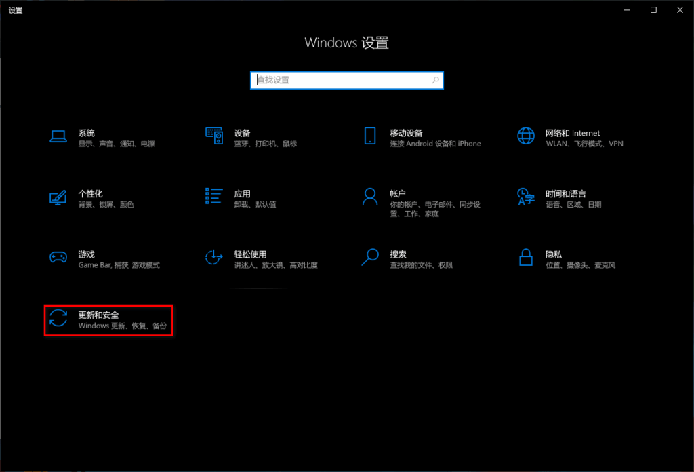Open 轻松使用 settings title
The height and width of the screenshot is (472, 694).
click(x=250, y=254)
